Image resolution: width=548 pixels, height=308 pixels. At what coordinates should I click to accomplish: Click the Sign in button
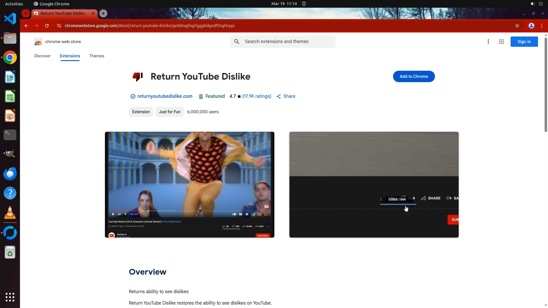524,42
